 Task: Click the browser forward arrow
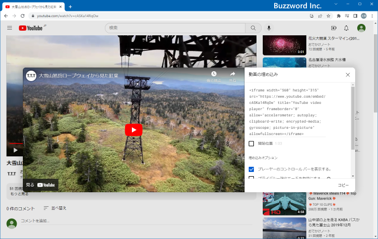tap(14, 16)
